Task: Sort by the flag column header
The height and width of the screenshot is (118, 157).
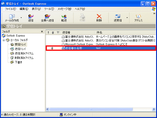Action: pyautogui.click(x=58, y=32)
